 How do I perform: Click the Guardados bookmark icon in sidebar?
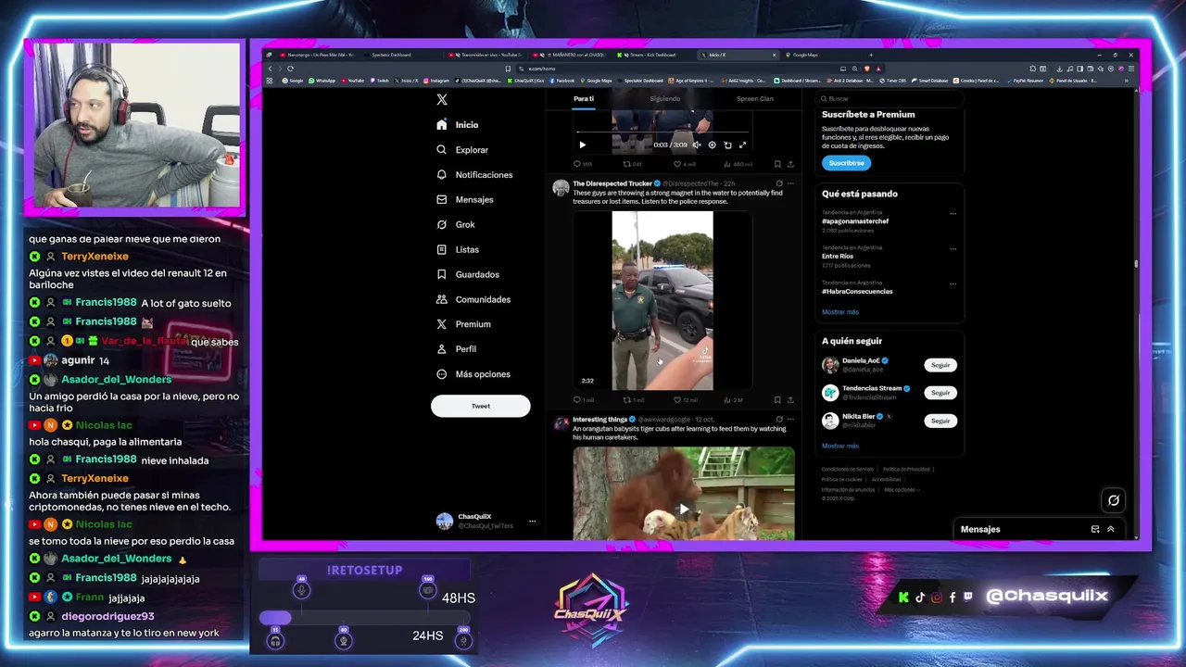[442, 274]
